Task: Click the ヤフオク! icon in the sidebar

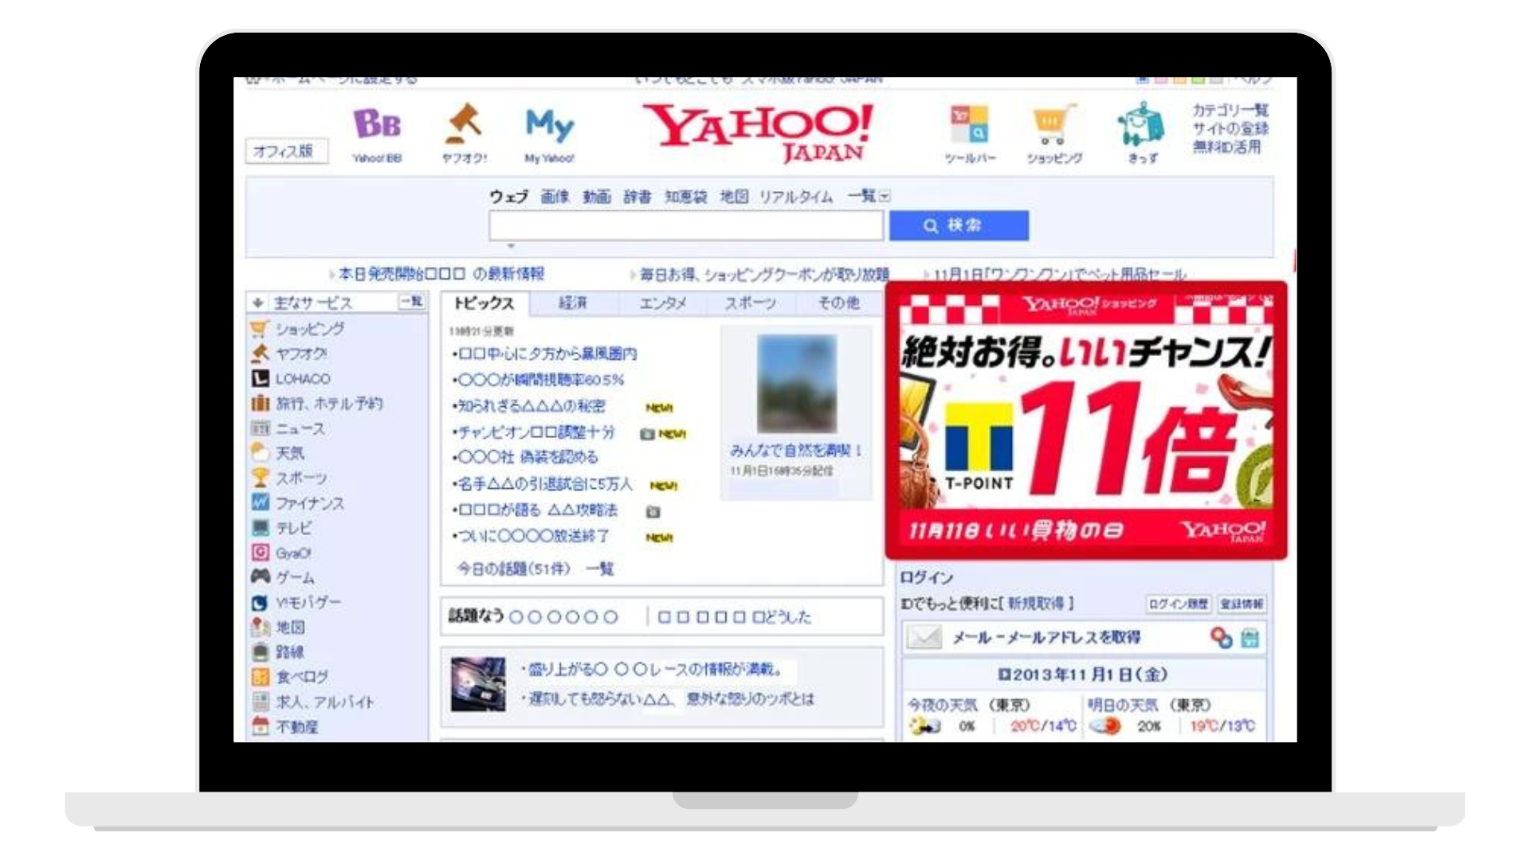Action: tap(260, 353)
